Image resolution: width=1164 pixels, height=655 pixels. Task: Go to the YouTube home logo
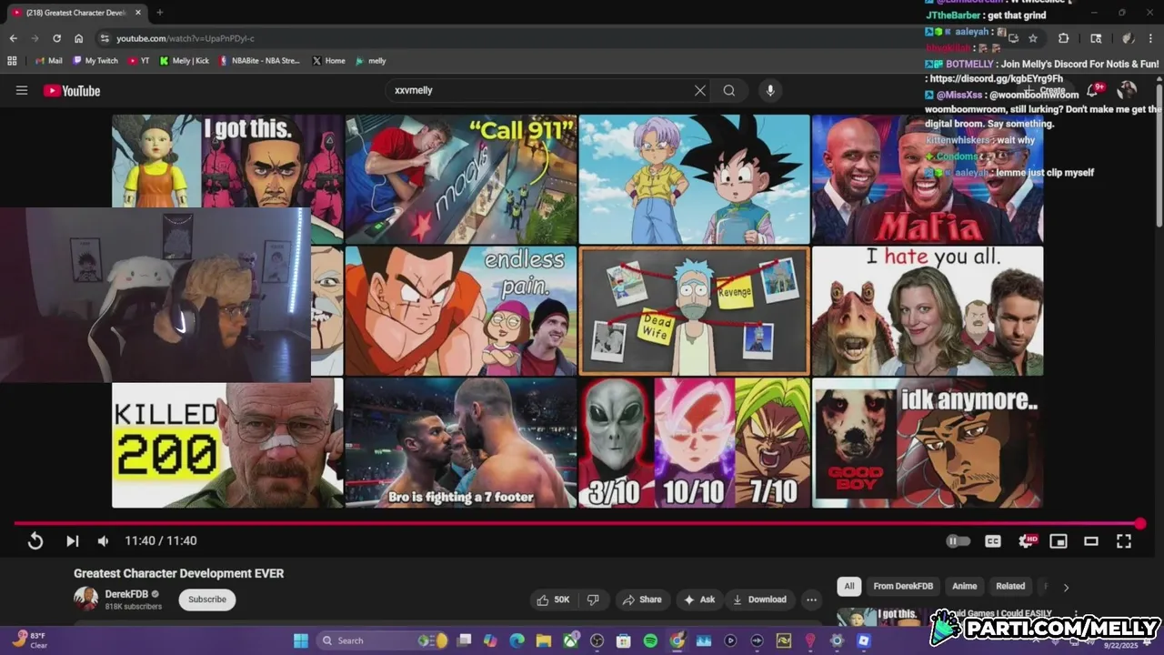click(x=71, y=90)
